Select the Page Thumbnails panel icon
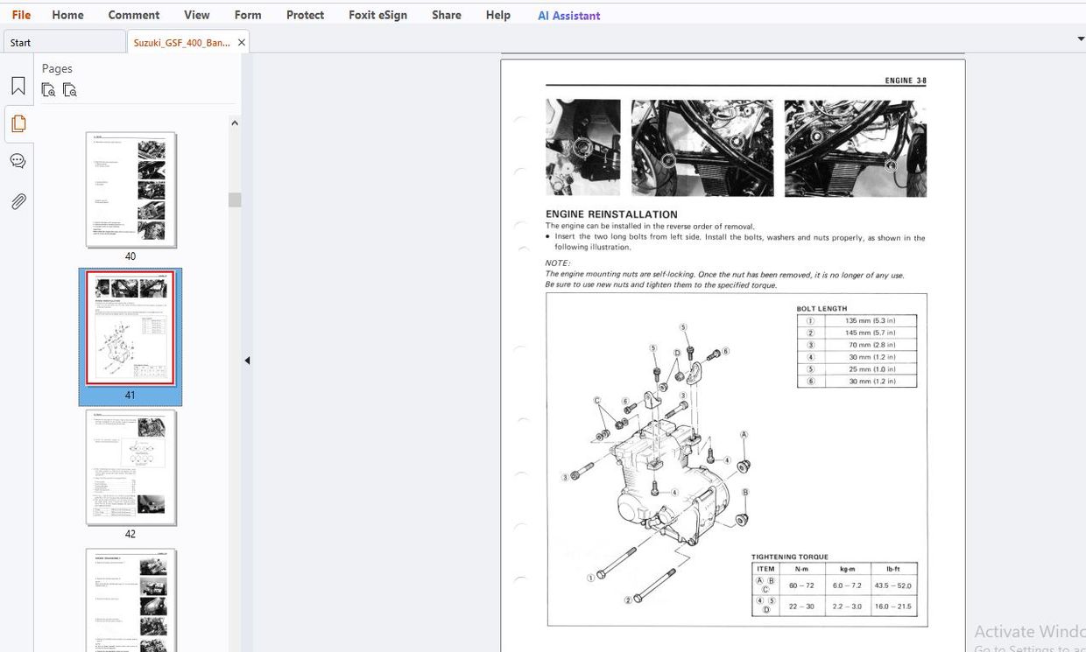Viewport: 1086px width, 652px height. point(18,123)
